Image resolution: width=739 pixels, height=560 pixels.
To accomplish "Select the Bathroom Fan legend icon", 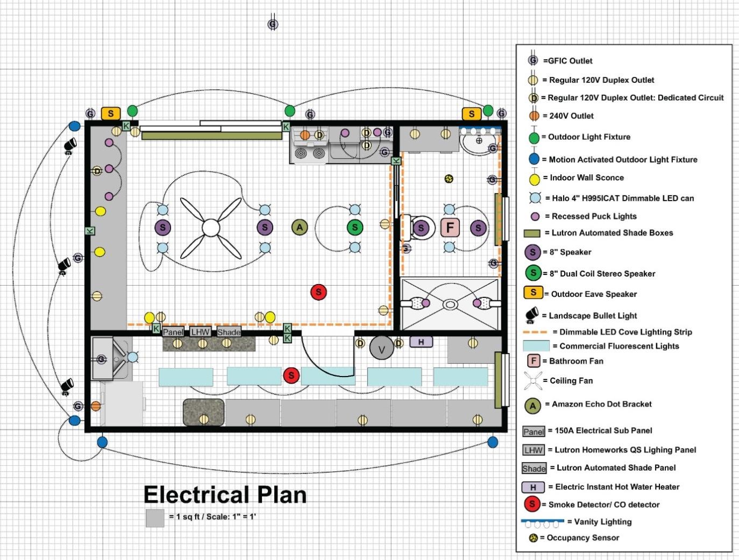I will (x=534, y=360).
